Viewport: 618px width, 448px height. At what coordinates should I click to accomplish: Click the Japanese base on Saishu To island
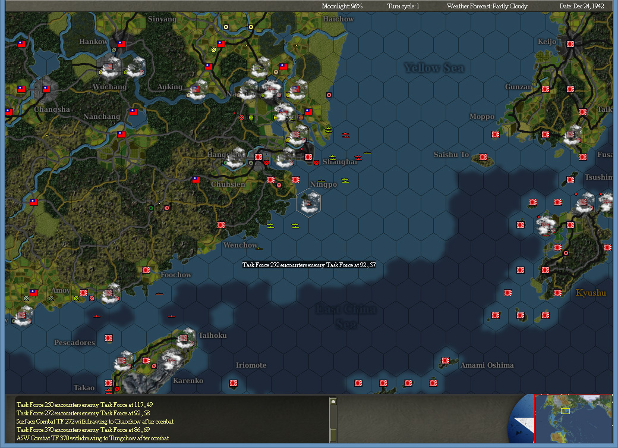point(483,157)
